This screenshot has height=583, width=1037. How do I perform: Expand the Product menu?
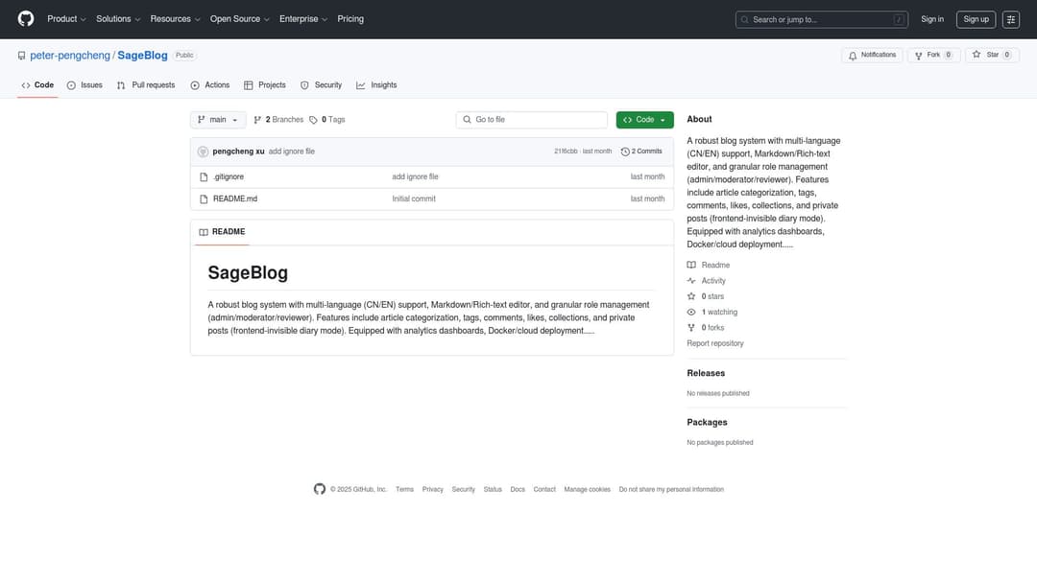point(66,19)
